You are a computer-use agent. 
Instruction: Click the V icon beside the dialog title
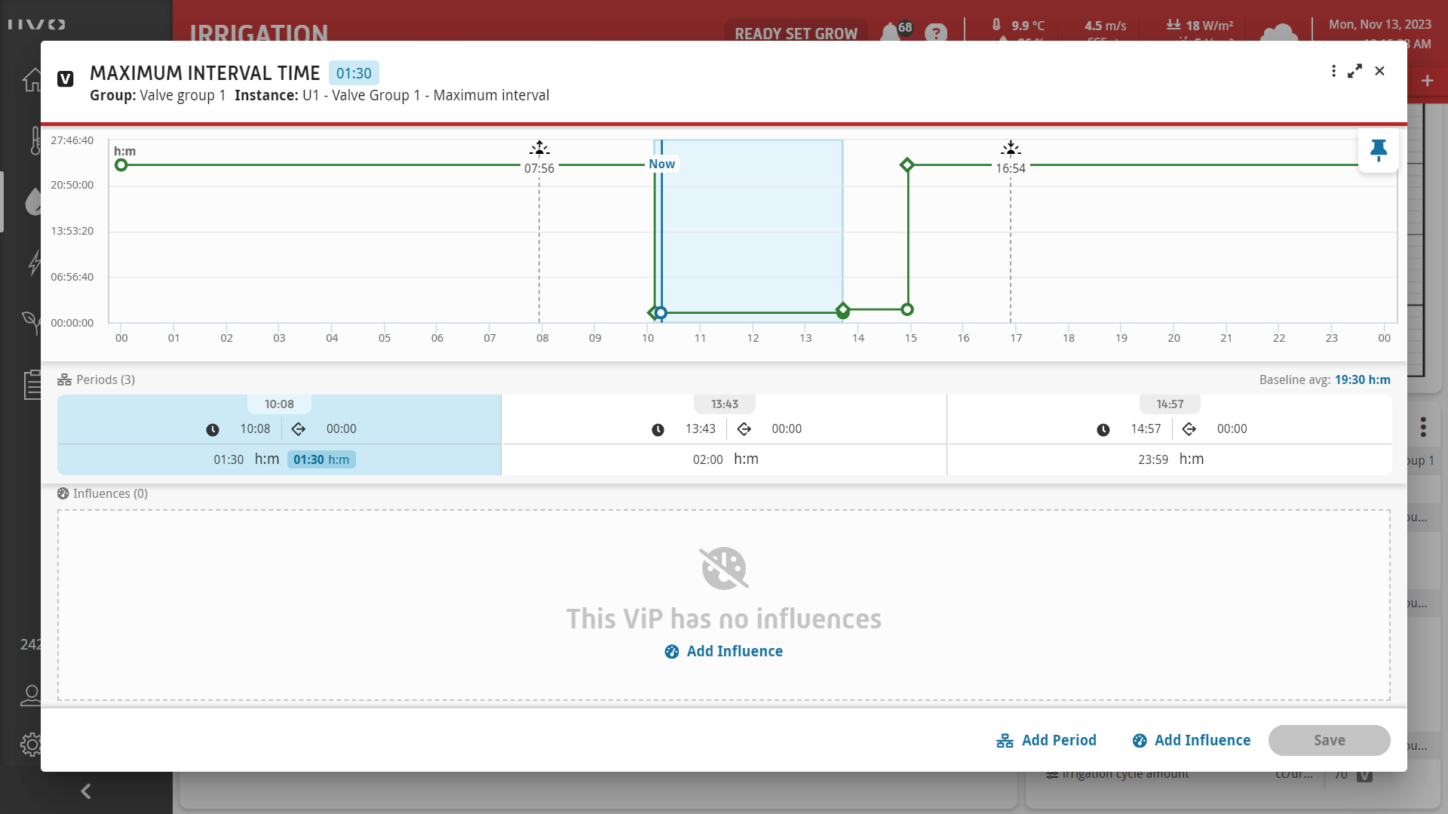pos(66,79)
